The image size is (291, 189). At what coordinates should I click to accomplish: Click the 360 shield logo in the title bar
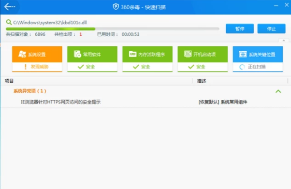(116, 7)
